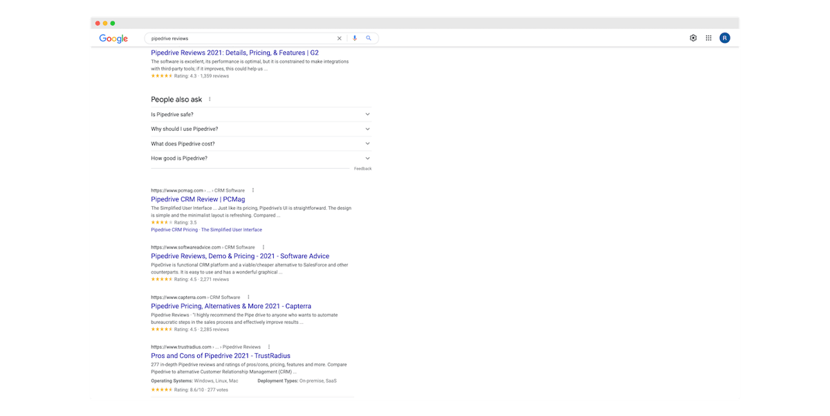Image resolution: width=830 pixels, height=416 pixels.
Task: Expand 'How good is Pipedrive?' question
Action: pos(261,159)
